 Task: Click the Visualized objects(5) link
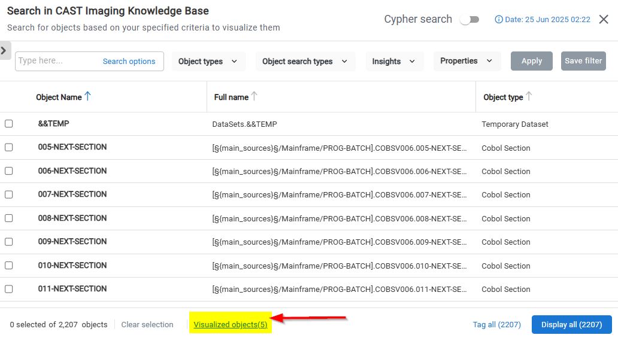(231, 324)
